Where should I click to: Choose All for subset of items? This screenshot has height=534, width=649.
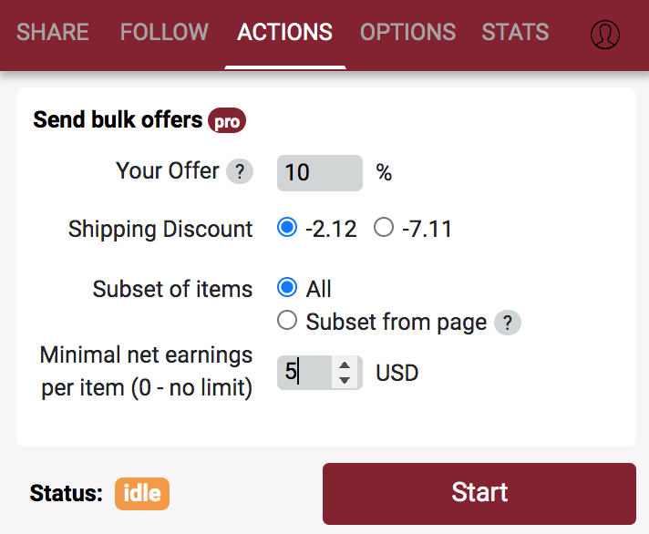coord(287,289)
